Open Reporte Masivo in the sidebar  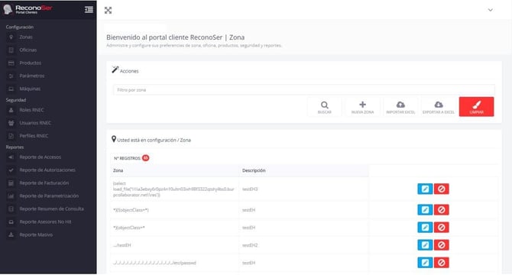[36, 235]
